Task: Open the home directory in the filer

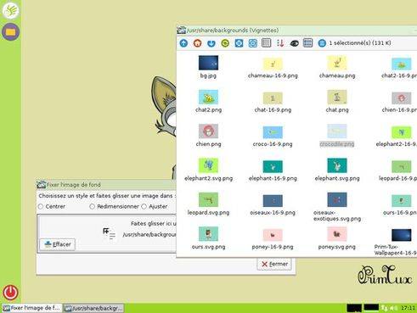Action: pos(197,43)
